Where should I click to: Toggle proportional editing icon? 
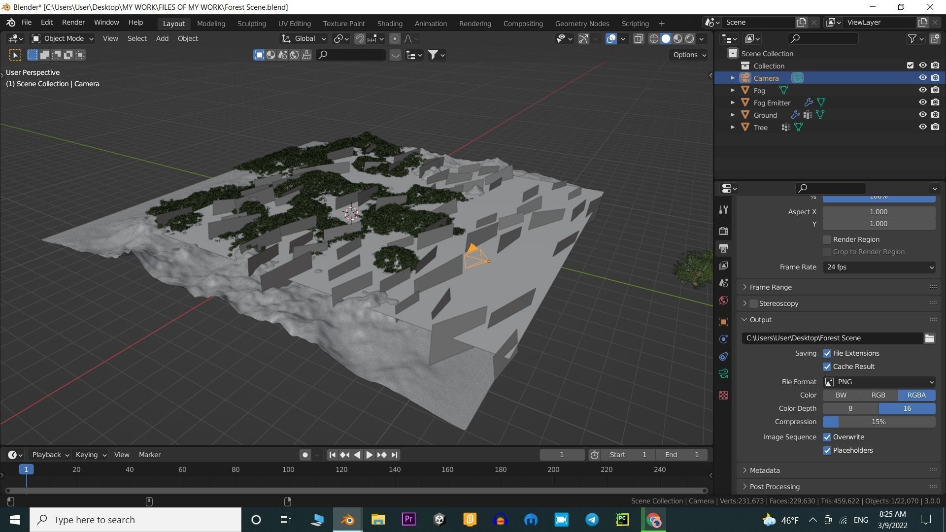[x=395, y=38]
